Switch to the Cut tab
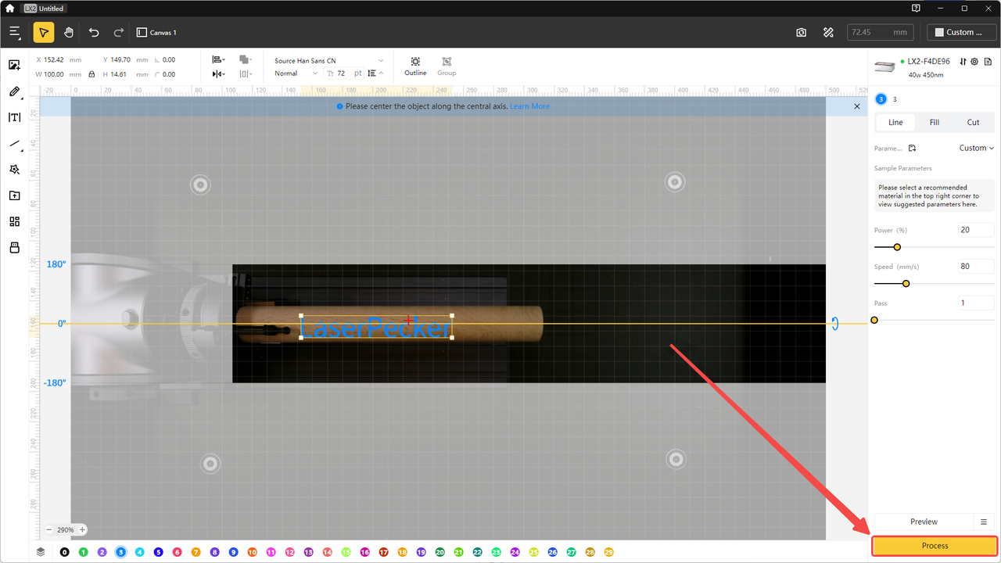The height and width of the screenshot is (563, 1001). tap(973, 122)
